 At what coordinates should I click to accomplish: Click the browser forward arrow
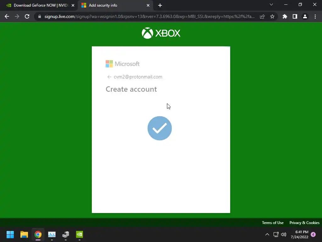tap(17, 16)
